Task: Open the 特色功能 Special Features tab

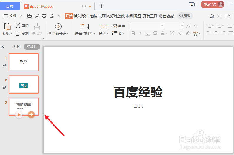Action: tap(166, 16)
